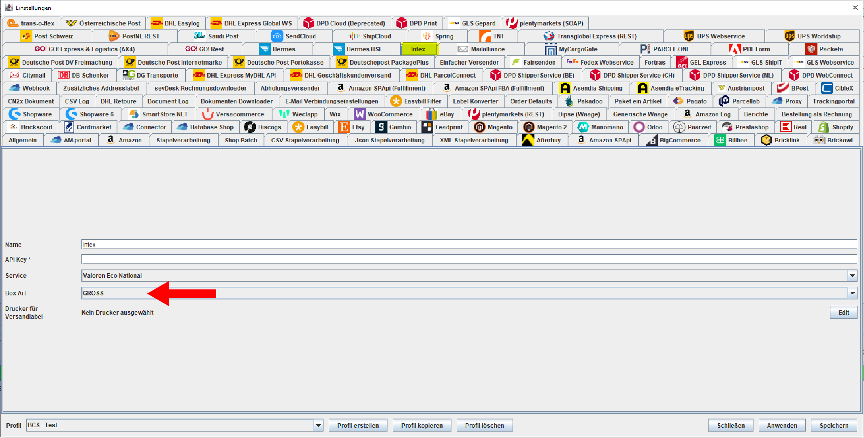Click the Deutsche Post DV Freimachung horn icon
864x438 pixels.
pos(14,62)
